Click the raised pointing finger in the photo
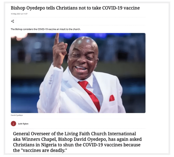This screenshot has width=174, height=157. point(57,39)
